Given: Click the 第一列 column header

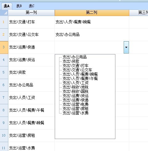Looking at the screenshot, I should coord(31,13).
